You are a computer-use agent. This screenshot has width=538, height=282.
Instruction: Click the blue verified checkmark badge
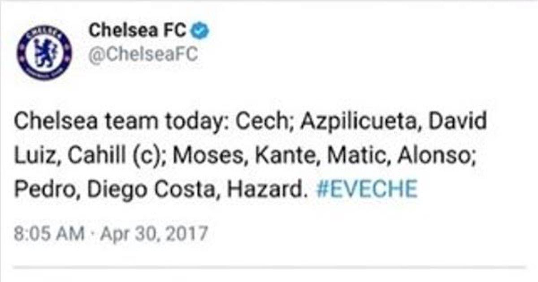pos(200,31)
